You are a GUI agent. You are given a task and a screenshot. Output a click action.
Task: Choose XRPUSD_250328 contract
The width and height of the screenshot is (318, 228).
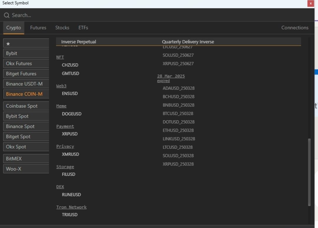[178, 164]
